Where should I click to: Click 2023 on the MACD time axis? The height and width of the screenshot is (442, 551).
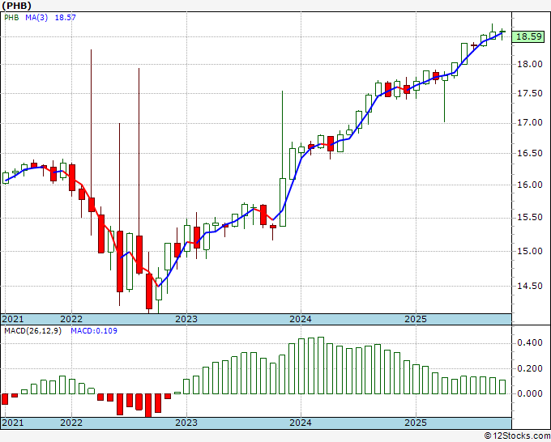pos(186,423)
